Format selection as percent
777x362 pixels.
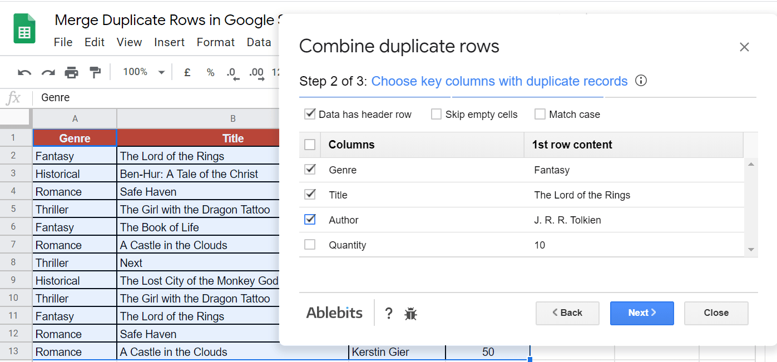point(210,72)
